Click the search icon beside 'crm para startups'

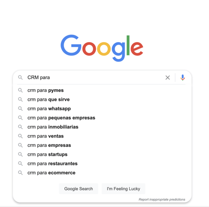(x=20, y=154)
